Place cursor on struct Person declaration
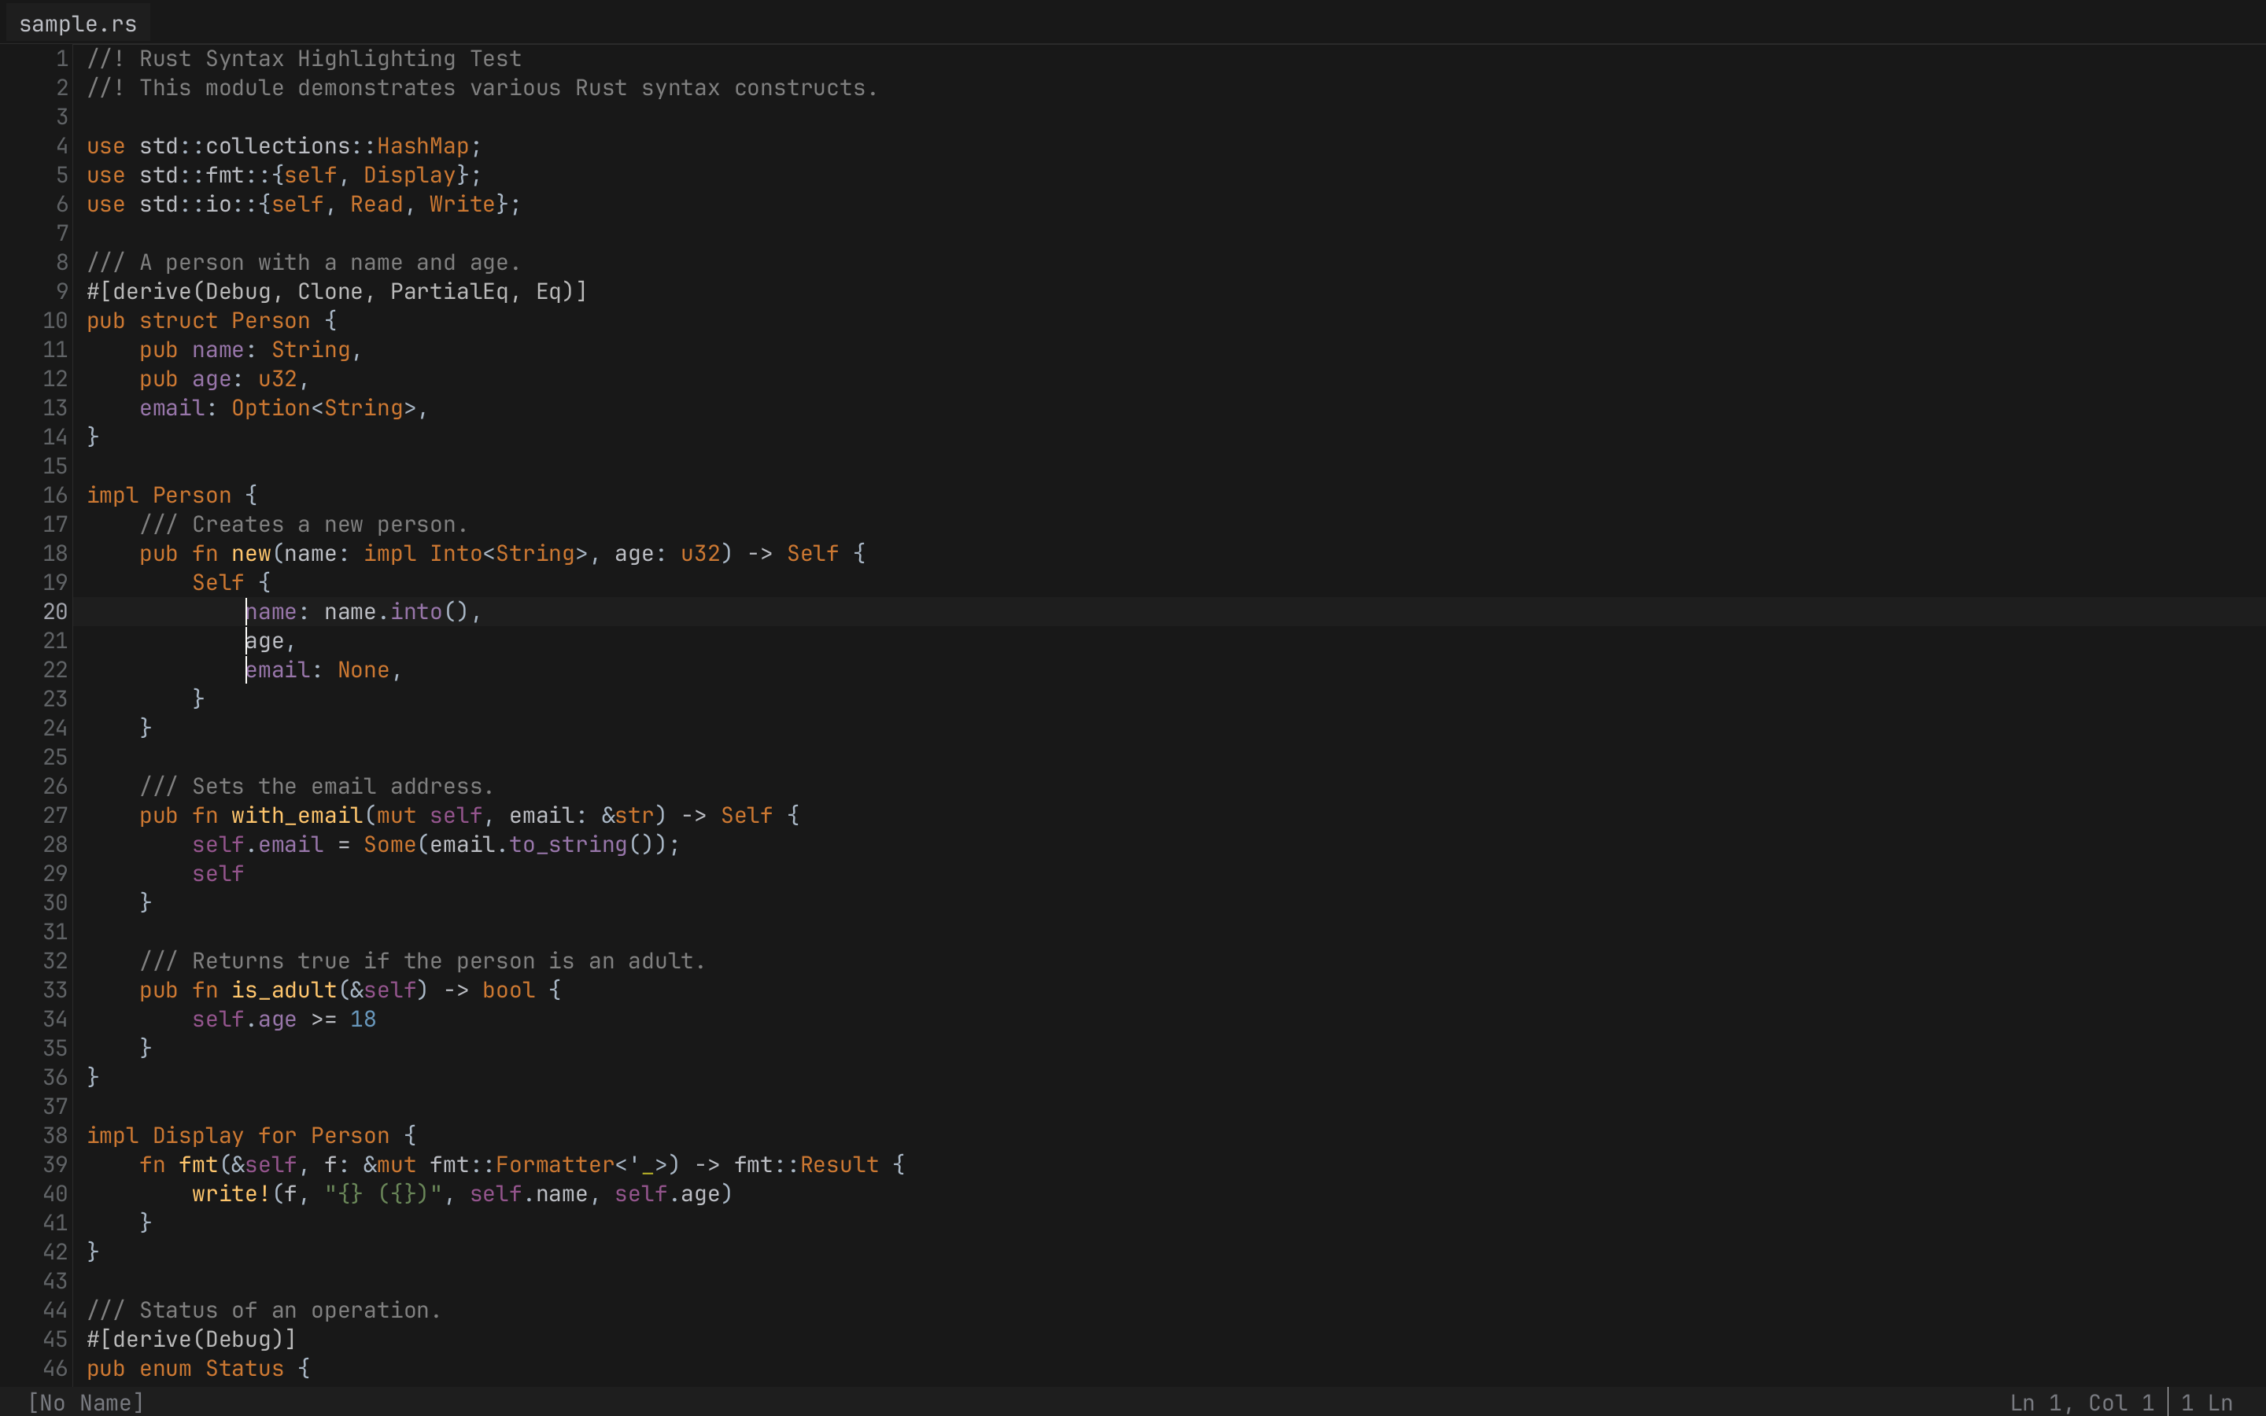This screenshot has width=2266, height=1416. [x=271, y=320]
